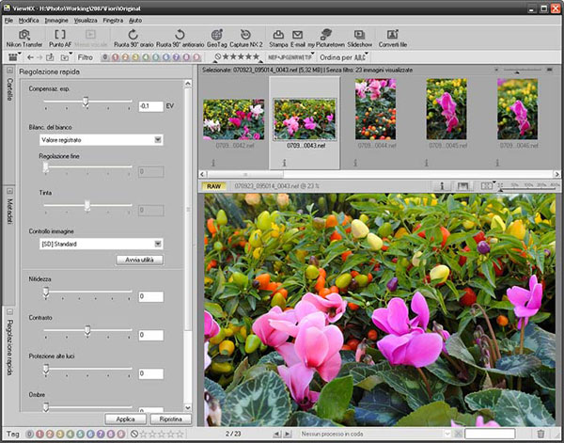Image resolution: width=564 pixels, height=443 pixels.
Task: Adjust the Compensaz. esp. slider handle
Action: pos(86,102)
